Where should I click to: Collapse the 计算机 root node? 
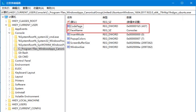pos(3,17)
